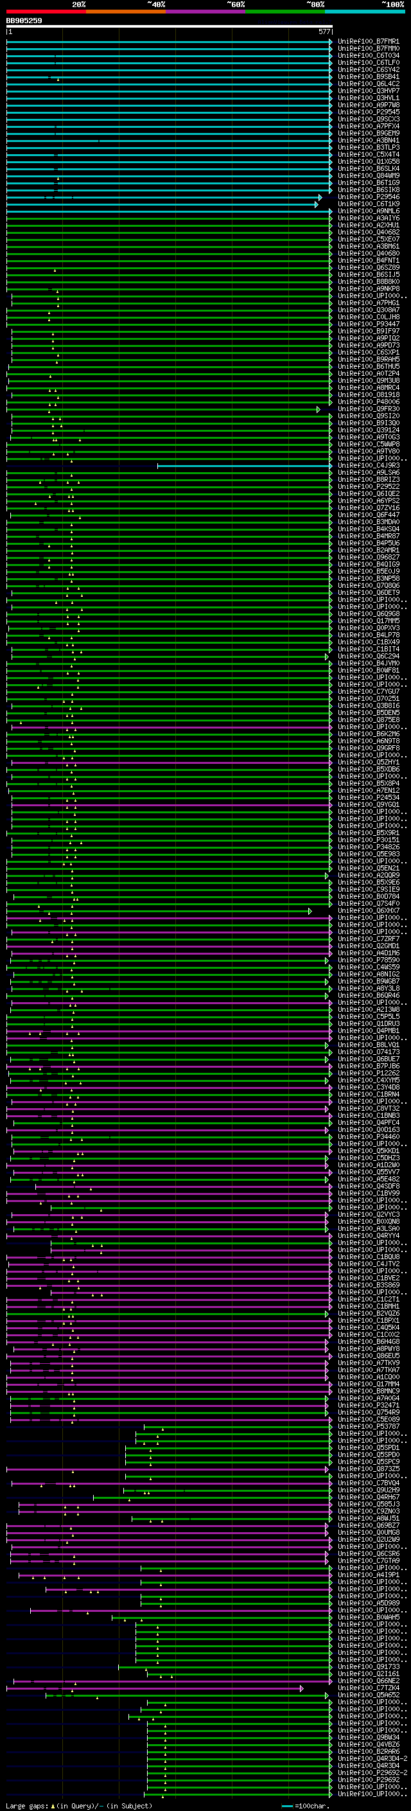Select the UniRef100_Q6CSR6 entry
The width and height of the screenshot is (411, 1811).
click(x=368, y=1553)
